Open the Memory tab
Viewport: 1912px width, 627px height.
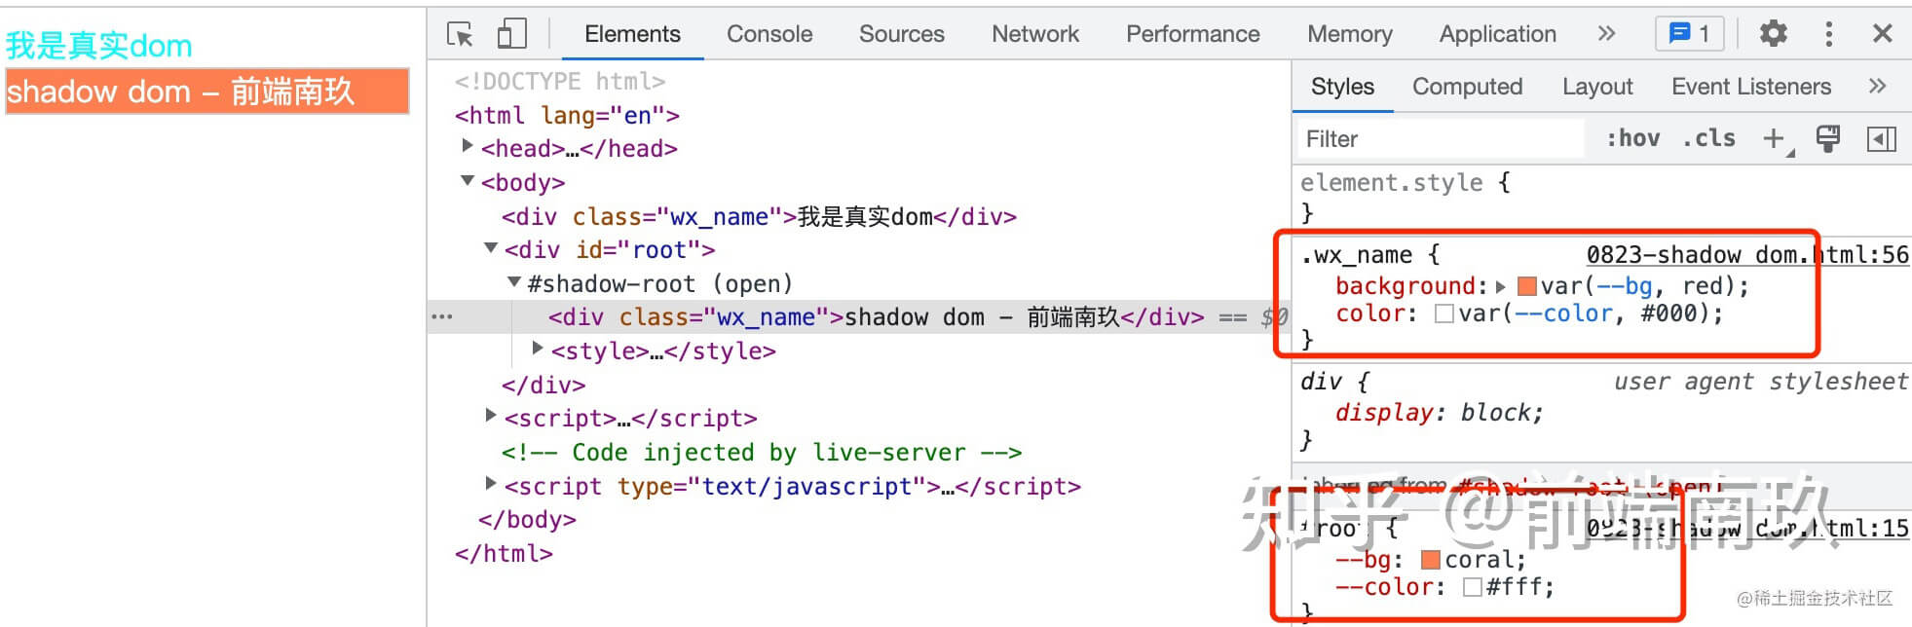[1350, 34]
